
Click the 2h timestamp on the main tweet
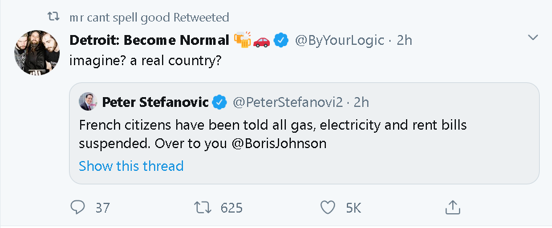point(405,41)
